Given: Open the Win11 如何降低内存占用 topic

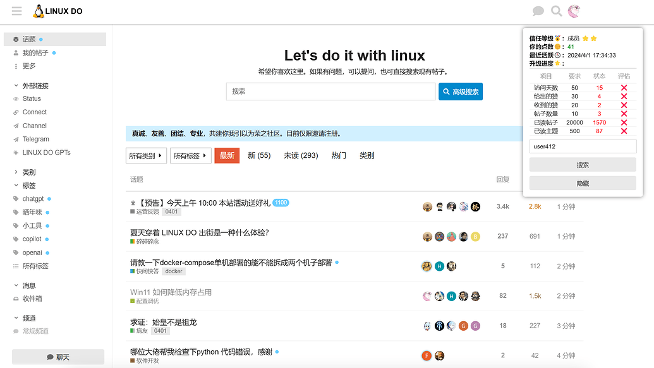Looking at the screenshot, I should tap(171, 292).
